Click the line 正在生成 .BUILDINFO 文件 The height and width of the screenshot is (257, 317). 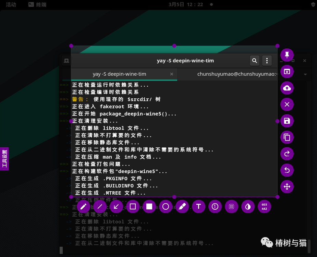[117, 186]
